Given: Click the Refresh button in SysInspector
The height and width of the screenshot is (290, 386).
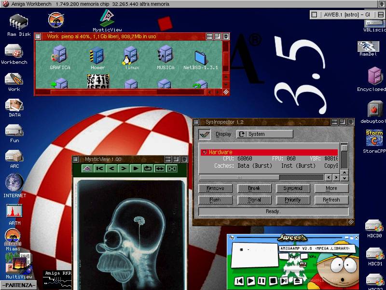Looking at the screenshot, I should (x=331, y=200).
